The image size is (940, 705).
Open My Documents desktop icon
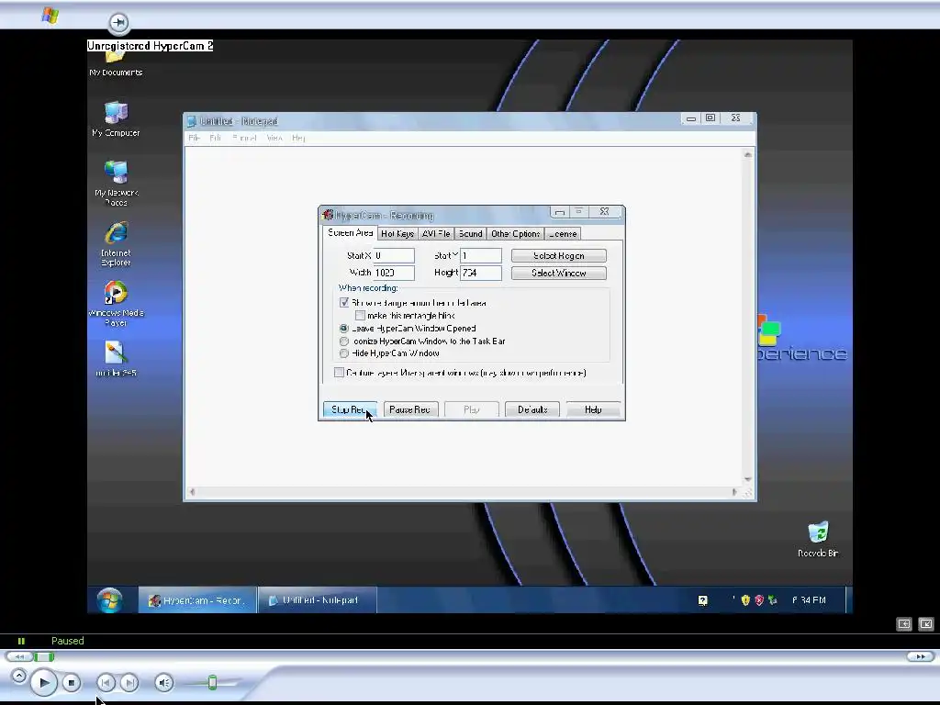[x=116, y=64]
